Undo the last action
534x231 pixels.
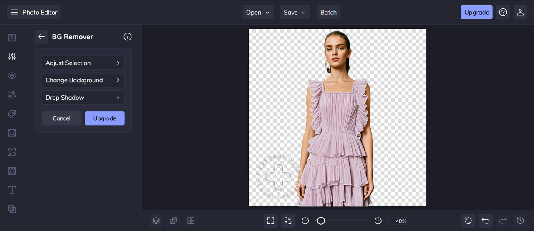pyautogui.click(x=486, y=221)
